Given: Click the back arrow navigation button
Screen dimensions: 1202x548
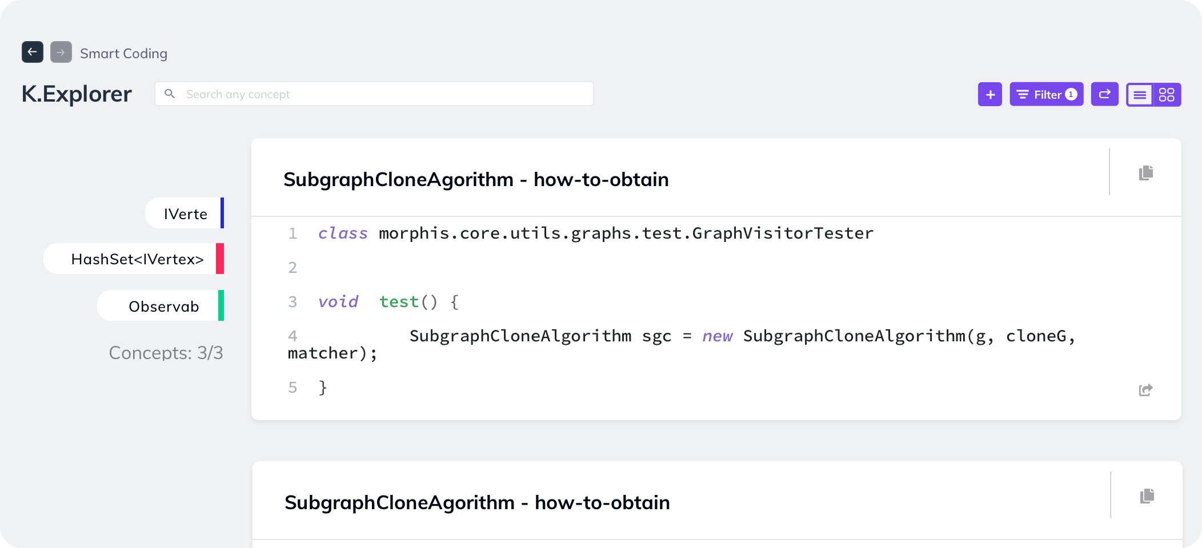Looking at the screenshot, I should click(33, 52).
